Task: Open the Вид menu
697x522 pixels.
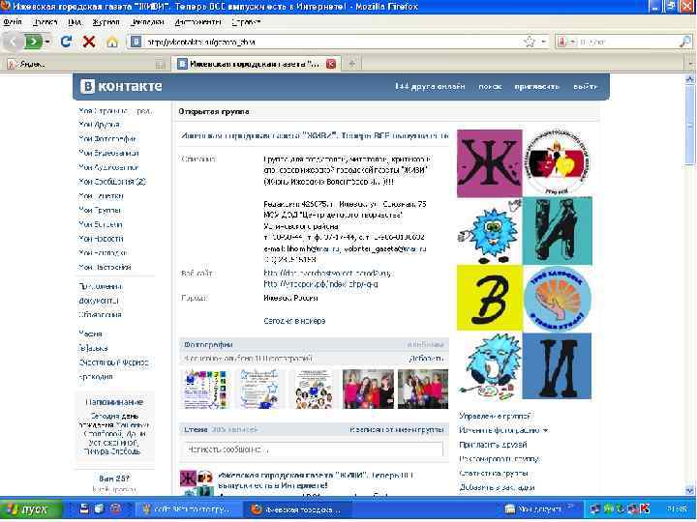Action: pos(75,21)
